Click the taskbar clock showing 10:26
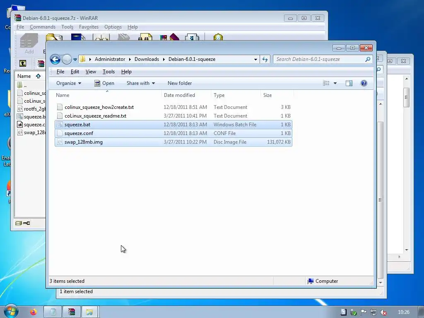The width and height of the screenshot is (424, 318). pos(403,312)
